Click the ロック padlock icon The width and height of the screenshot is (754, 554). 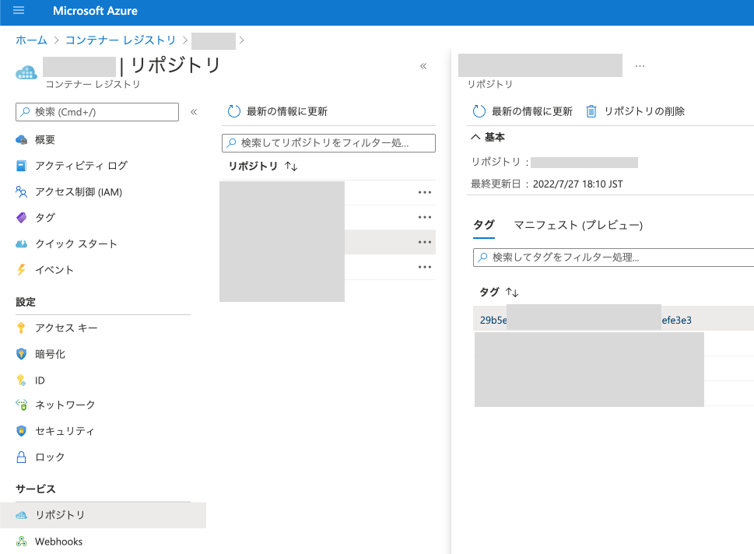pyautogui.click(x=21, y=457)
